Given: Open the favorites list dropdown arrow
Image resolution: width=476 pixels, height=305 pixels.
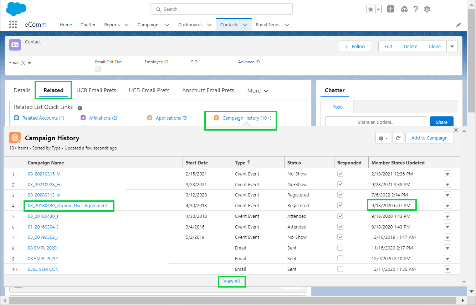Looking at the screenshot, I should [x=378, y=9].
